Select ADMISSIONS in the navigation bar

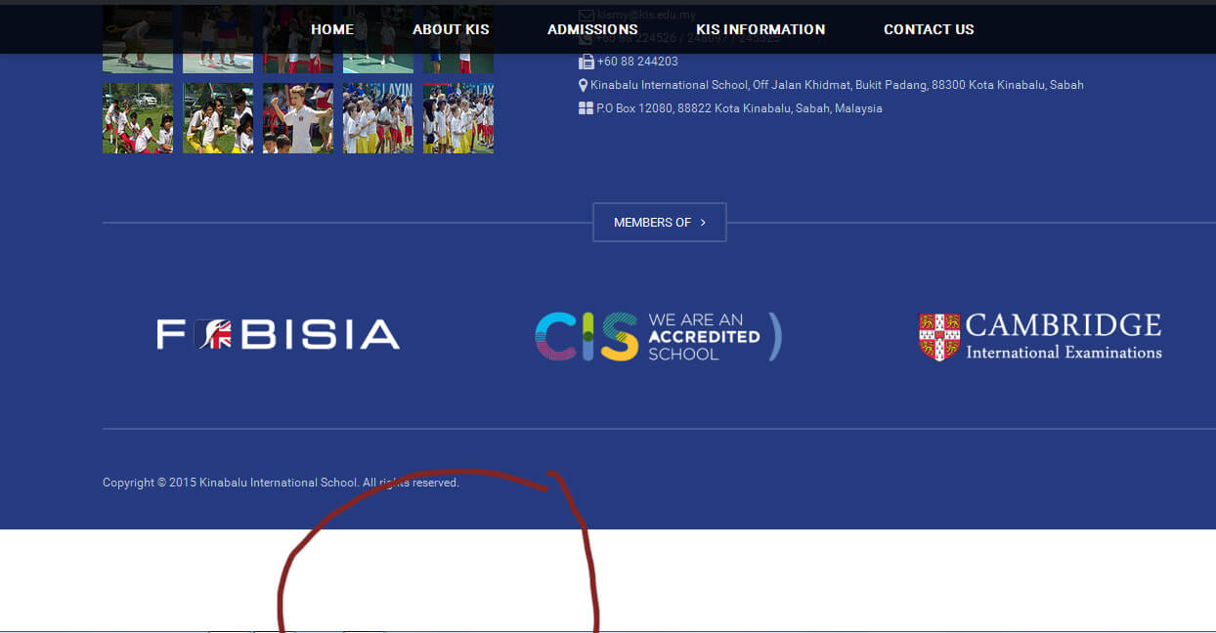592,29
